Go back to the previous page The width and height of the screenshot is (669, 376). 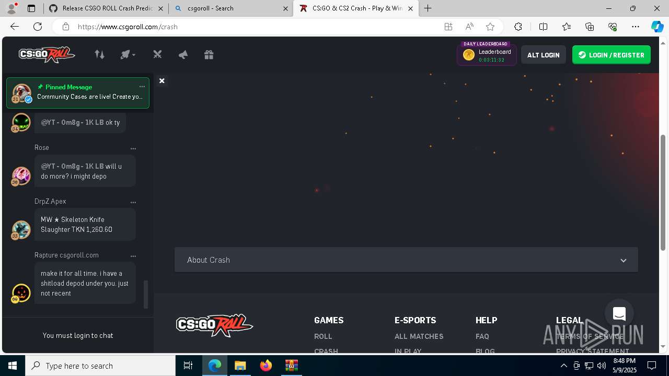tap(15, 27)
